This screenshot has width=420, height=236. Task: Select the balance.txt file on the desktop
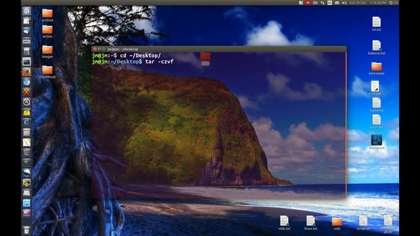tap(376, 47)
